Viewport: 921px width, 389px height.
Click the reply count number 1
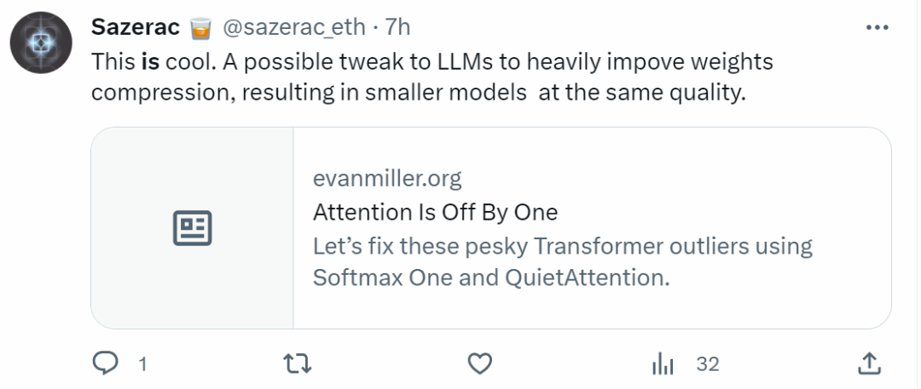pyautogui.click(x=142, y=365)
